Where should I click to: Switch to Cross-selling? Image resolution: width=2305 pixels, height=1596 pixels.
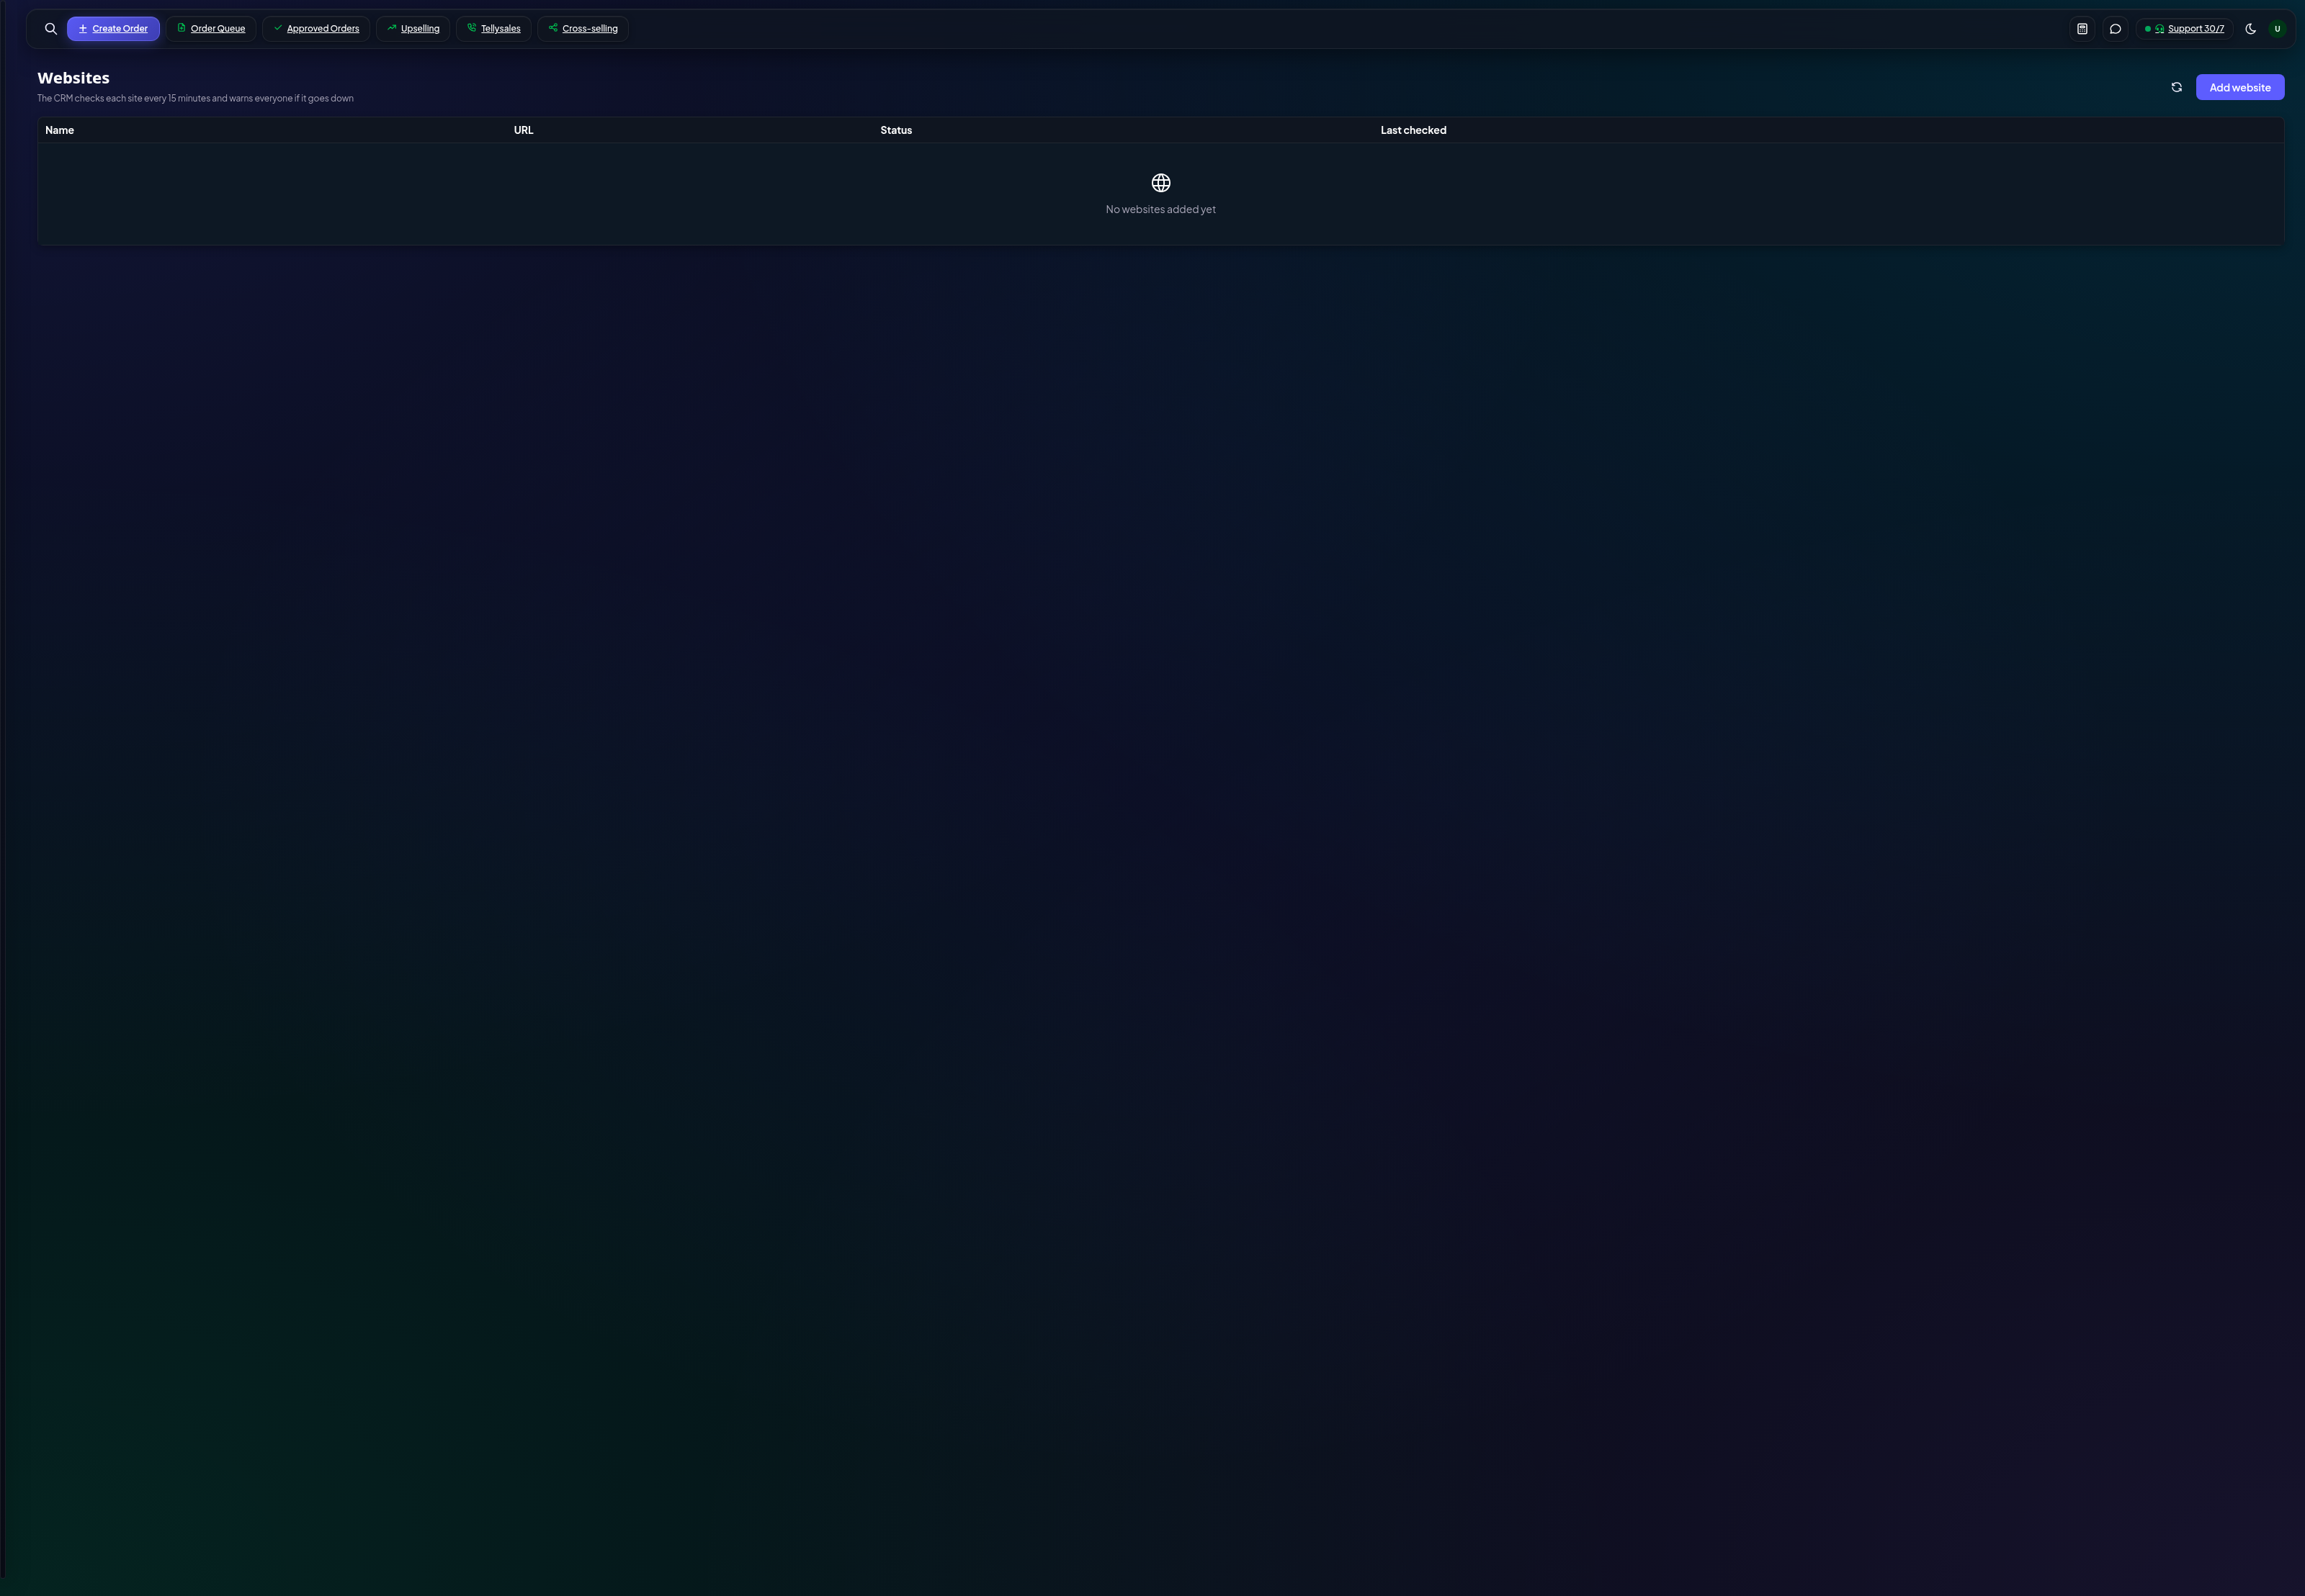click(583, 29)
